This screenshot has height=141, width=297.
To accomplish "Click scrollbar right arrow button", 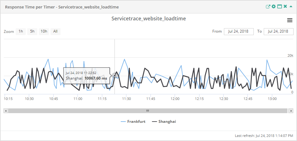I will click(291, 111).
